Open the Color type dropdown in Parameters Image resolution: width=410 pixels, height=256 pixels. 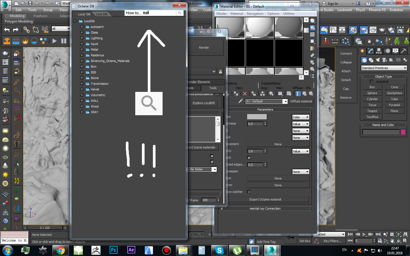pyautogui.click(x=301, y=117)
